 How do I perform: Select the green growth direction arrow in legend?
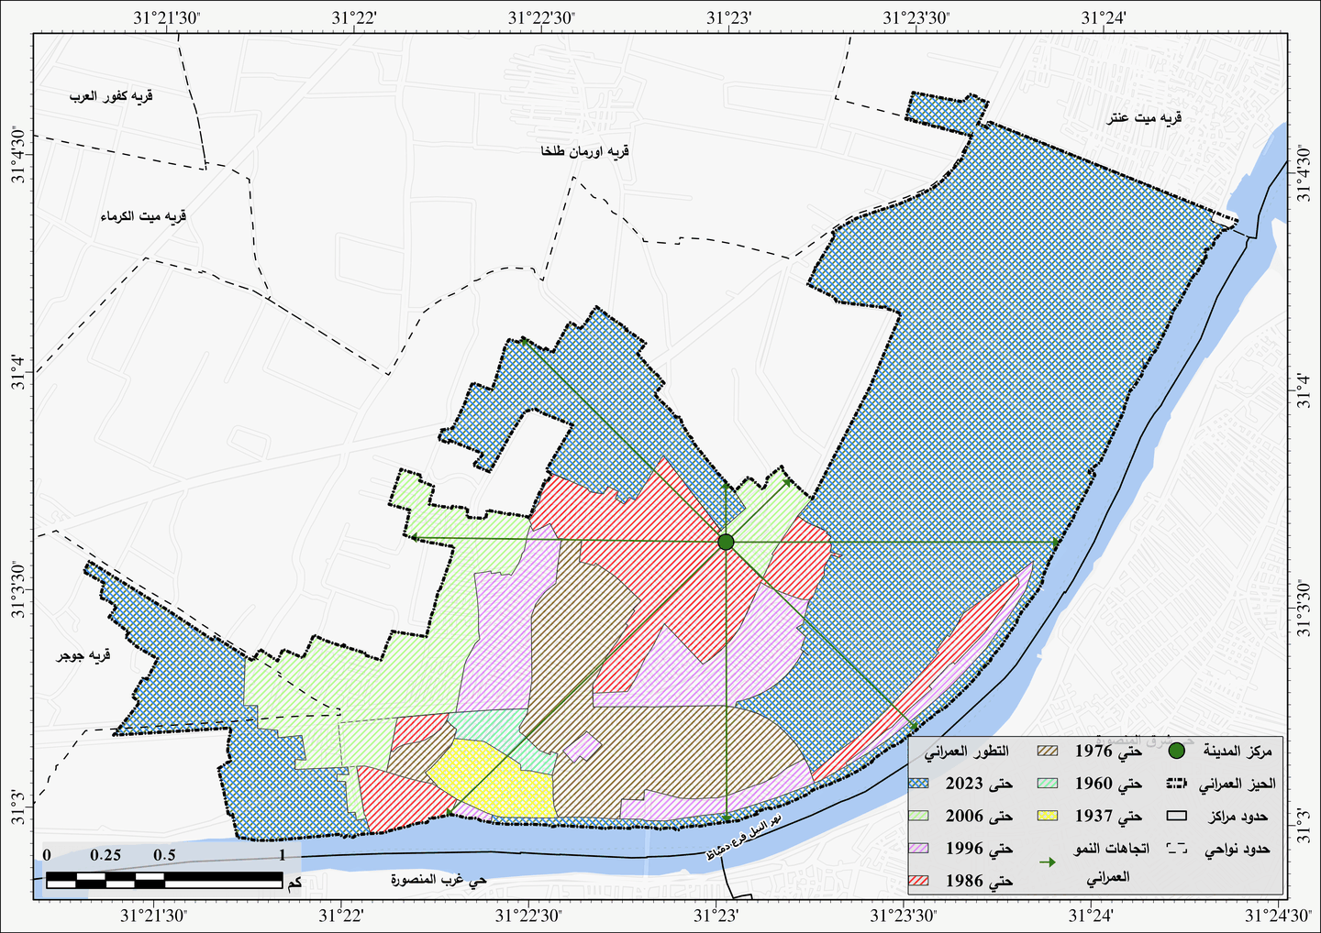(x=1047, y=862)
